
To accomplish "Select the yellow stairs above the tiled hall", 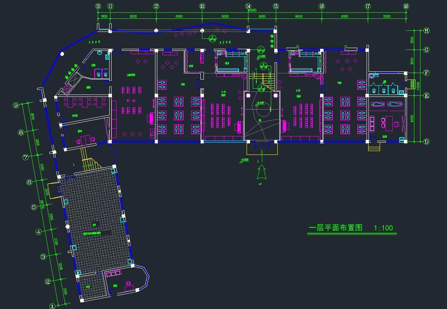I will pos(88,161).
